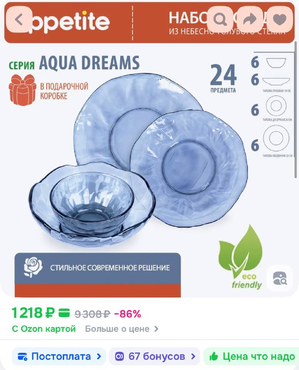Open search with magnifier icon
Viewport: 299px width, 370px height.
pos(220,19)
